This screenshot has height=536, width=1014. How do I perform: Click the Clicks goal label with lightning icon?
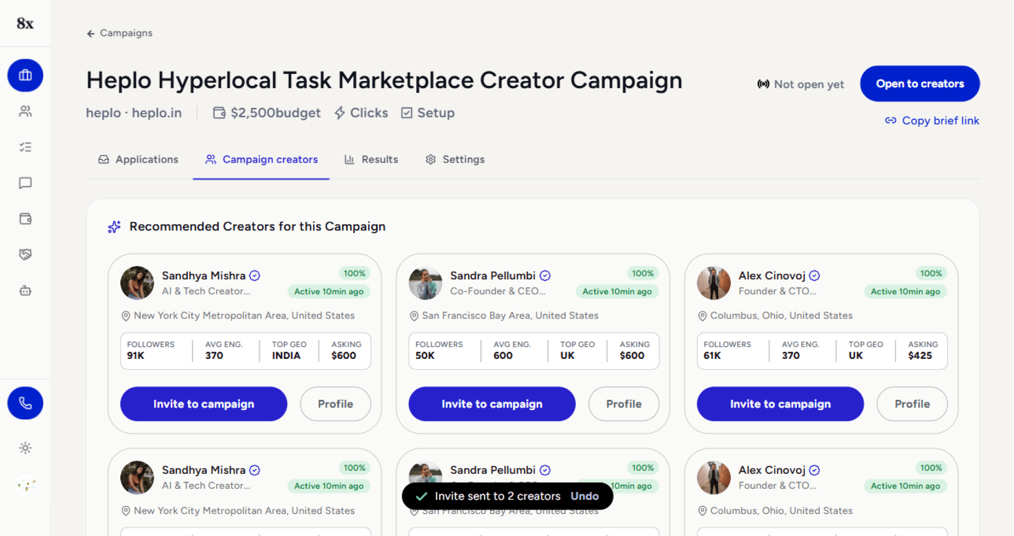coord(361,113)
